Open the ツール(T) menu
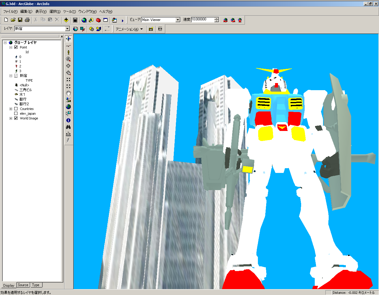The width and height of the screenshot is (379, 295). pyautogui.click(x=69, y=12)
